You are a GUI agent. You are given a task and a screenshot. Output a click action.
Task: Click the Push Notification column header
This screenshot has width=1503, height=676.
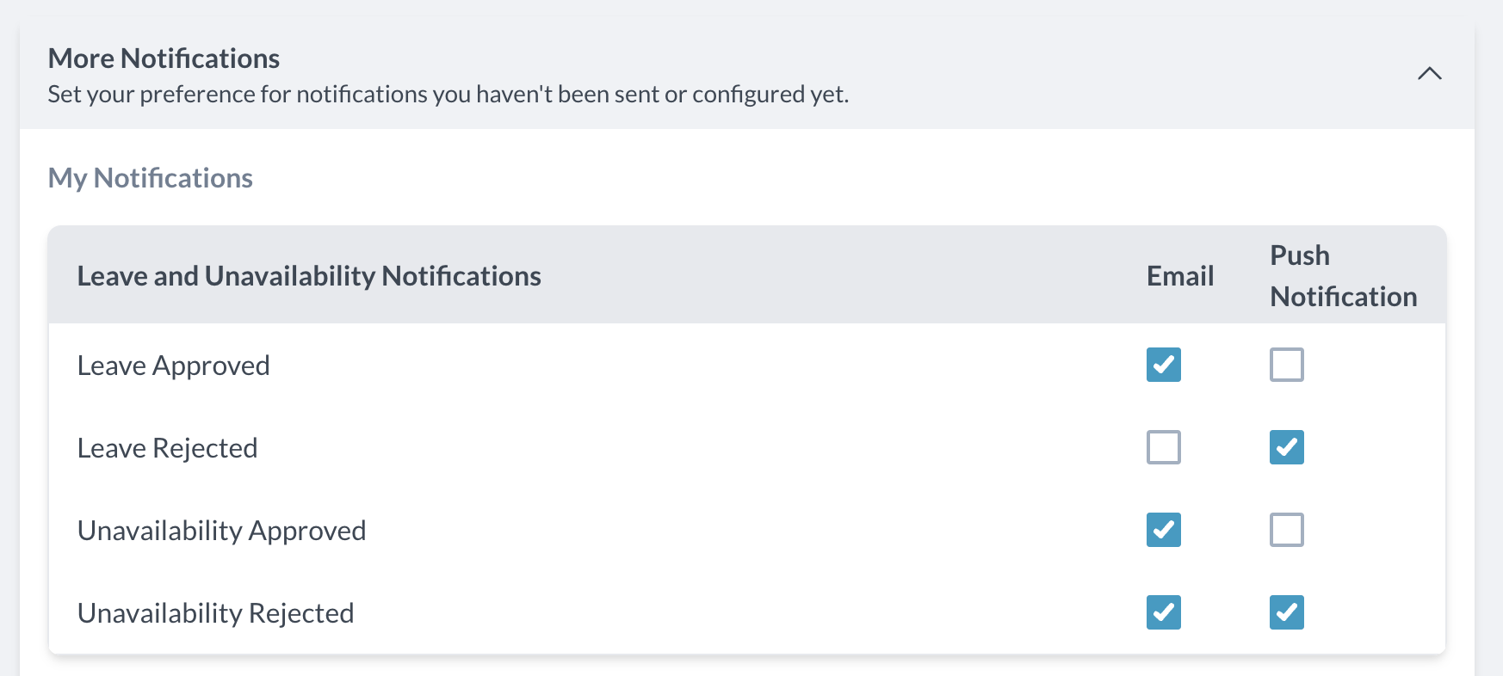click(x=1343, y=276)
